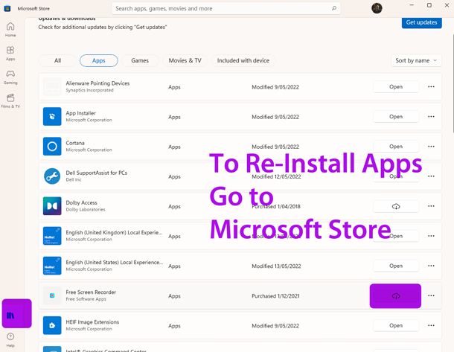Viewport: 454px width, 352px height.
Task: Open more options for HEIF Image Extensions
Action: [x=431, y=325]
